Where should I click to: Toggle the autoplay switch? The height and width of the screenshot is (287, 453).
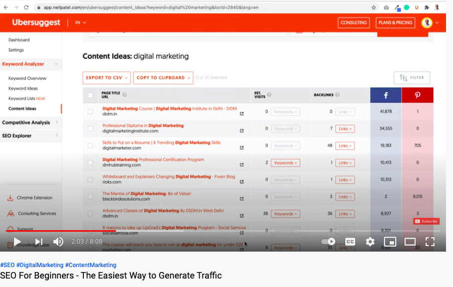(x=328, y=242)
